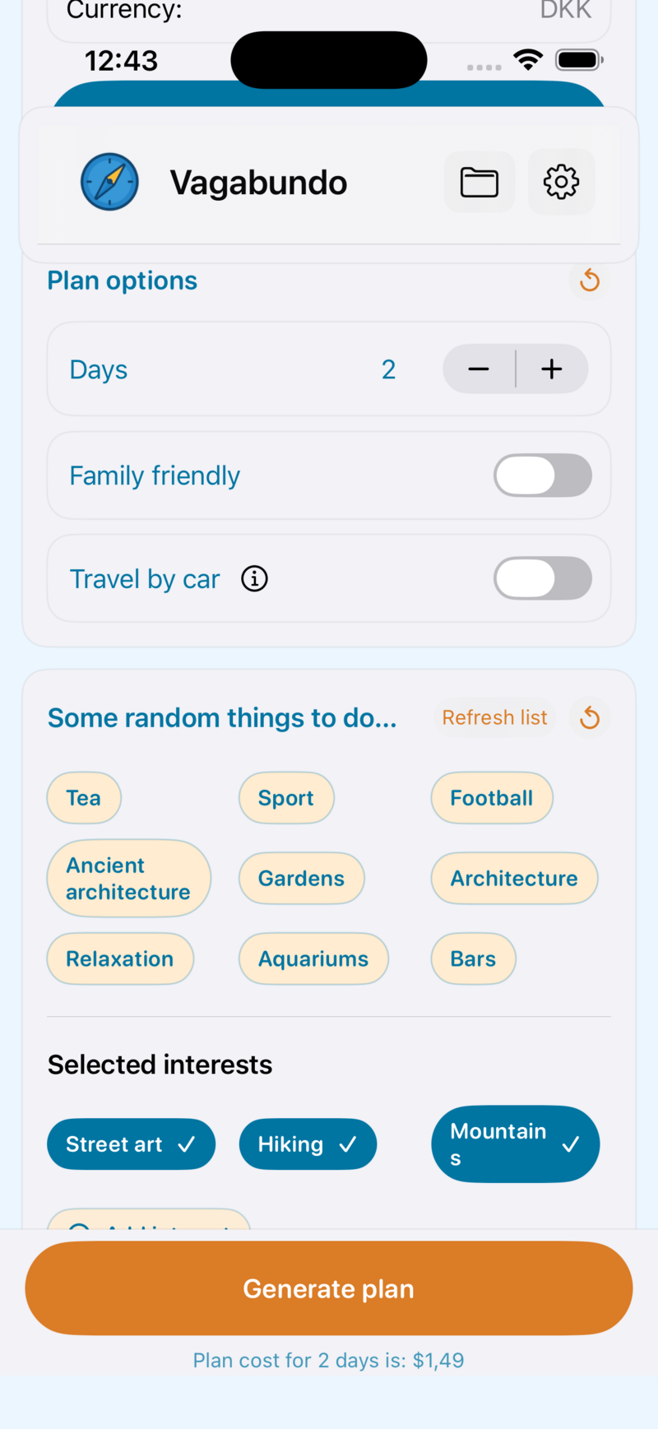Tap the info icon beside Travel by car
This screenshot has height=1429, width=658.
[x=254, y=579]
